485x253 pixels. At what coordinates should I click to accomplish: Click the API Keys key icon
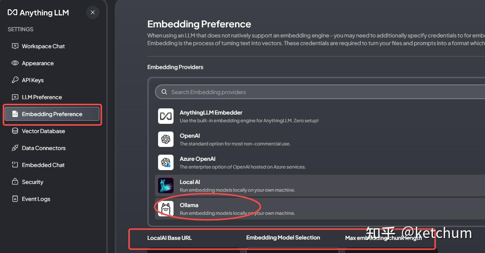15,80
